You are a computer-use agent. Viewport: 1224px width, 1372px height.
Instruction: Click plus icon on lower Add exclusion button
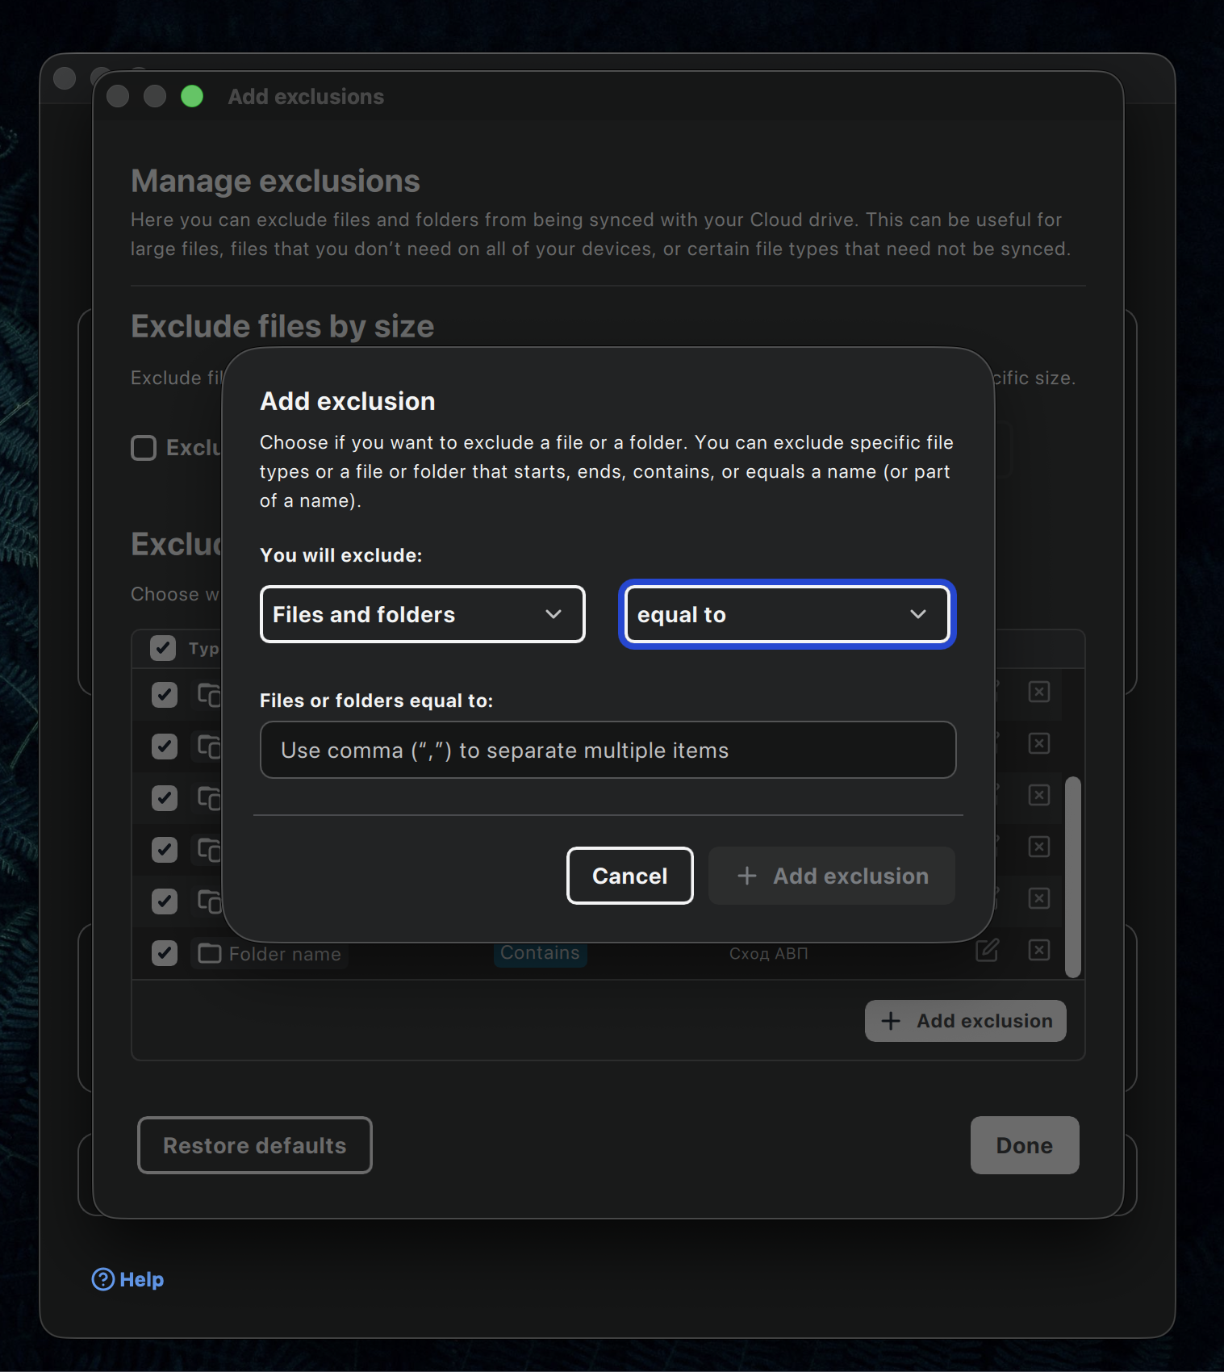[891, 1021]
